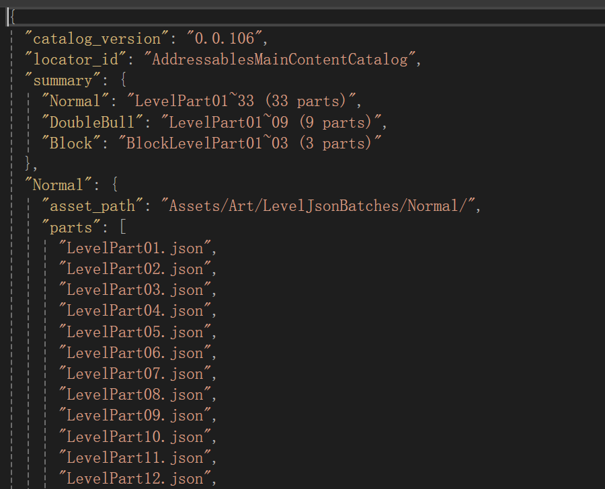Click the "LevelPart12.json" entry

(x=135, y=478)
